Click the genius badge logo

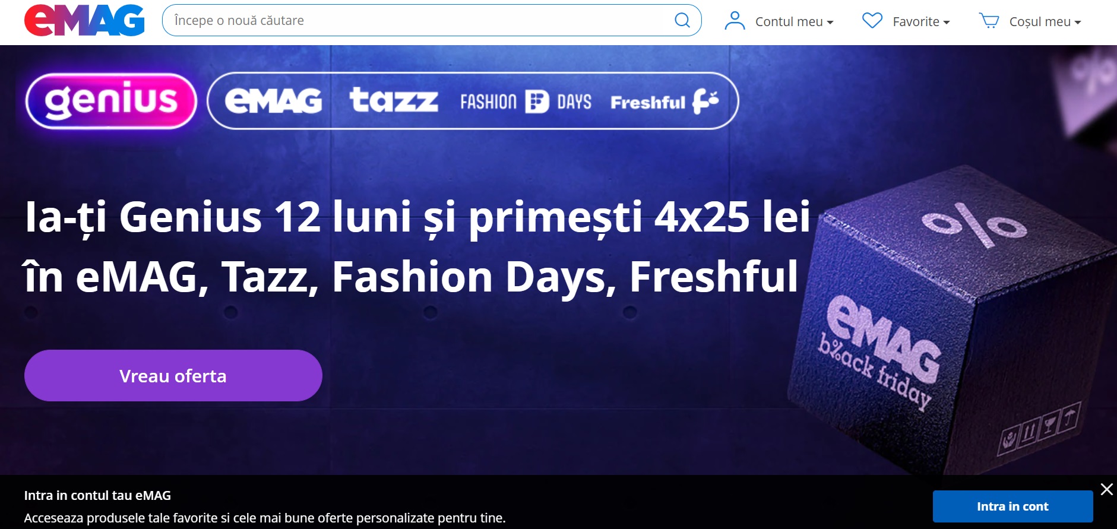[x=111, y=101]
